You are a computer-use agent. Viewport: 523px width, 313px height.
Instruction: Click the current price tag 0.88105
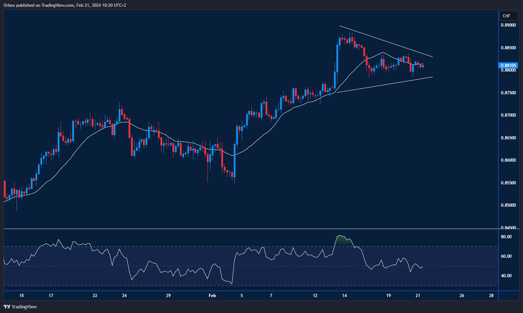pos(508,66)
